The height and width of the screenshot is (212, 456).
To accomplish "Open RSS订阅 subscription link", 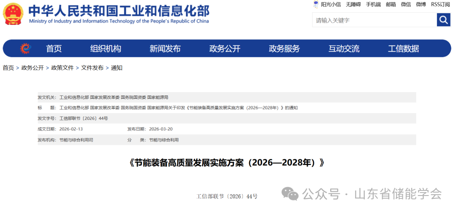I will pos(440,4).
